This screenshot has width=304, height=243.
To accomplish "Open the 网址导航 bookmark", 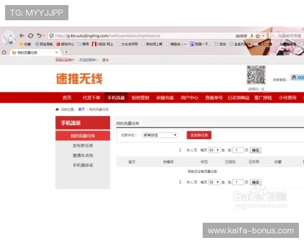I will click(x=44, y=44).
